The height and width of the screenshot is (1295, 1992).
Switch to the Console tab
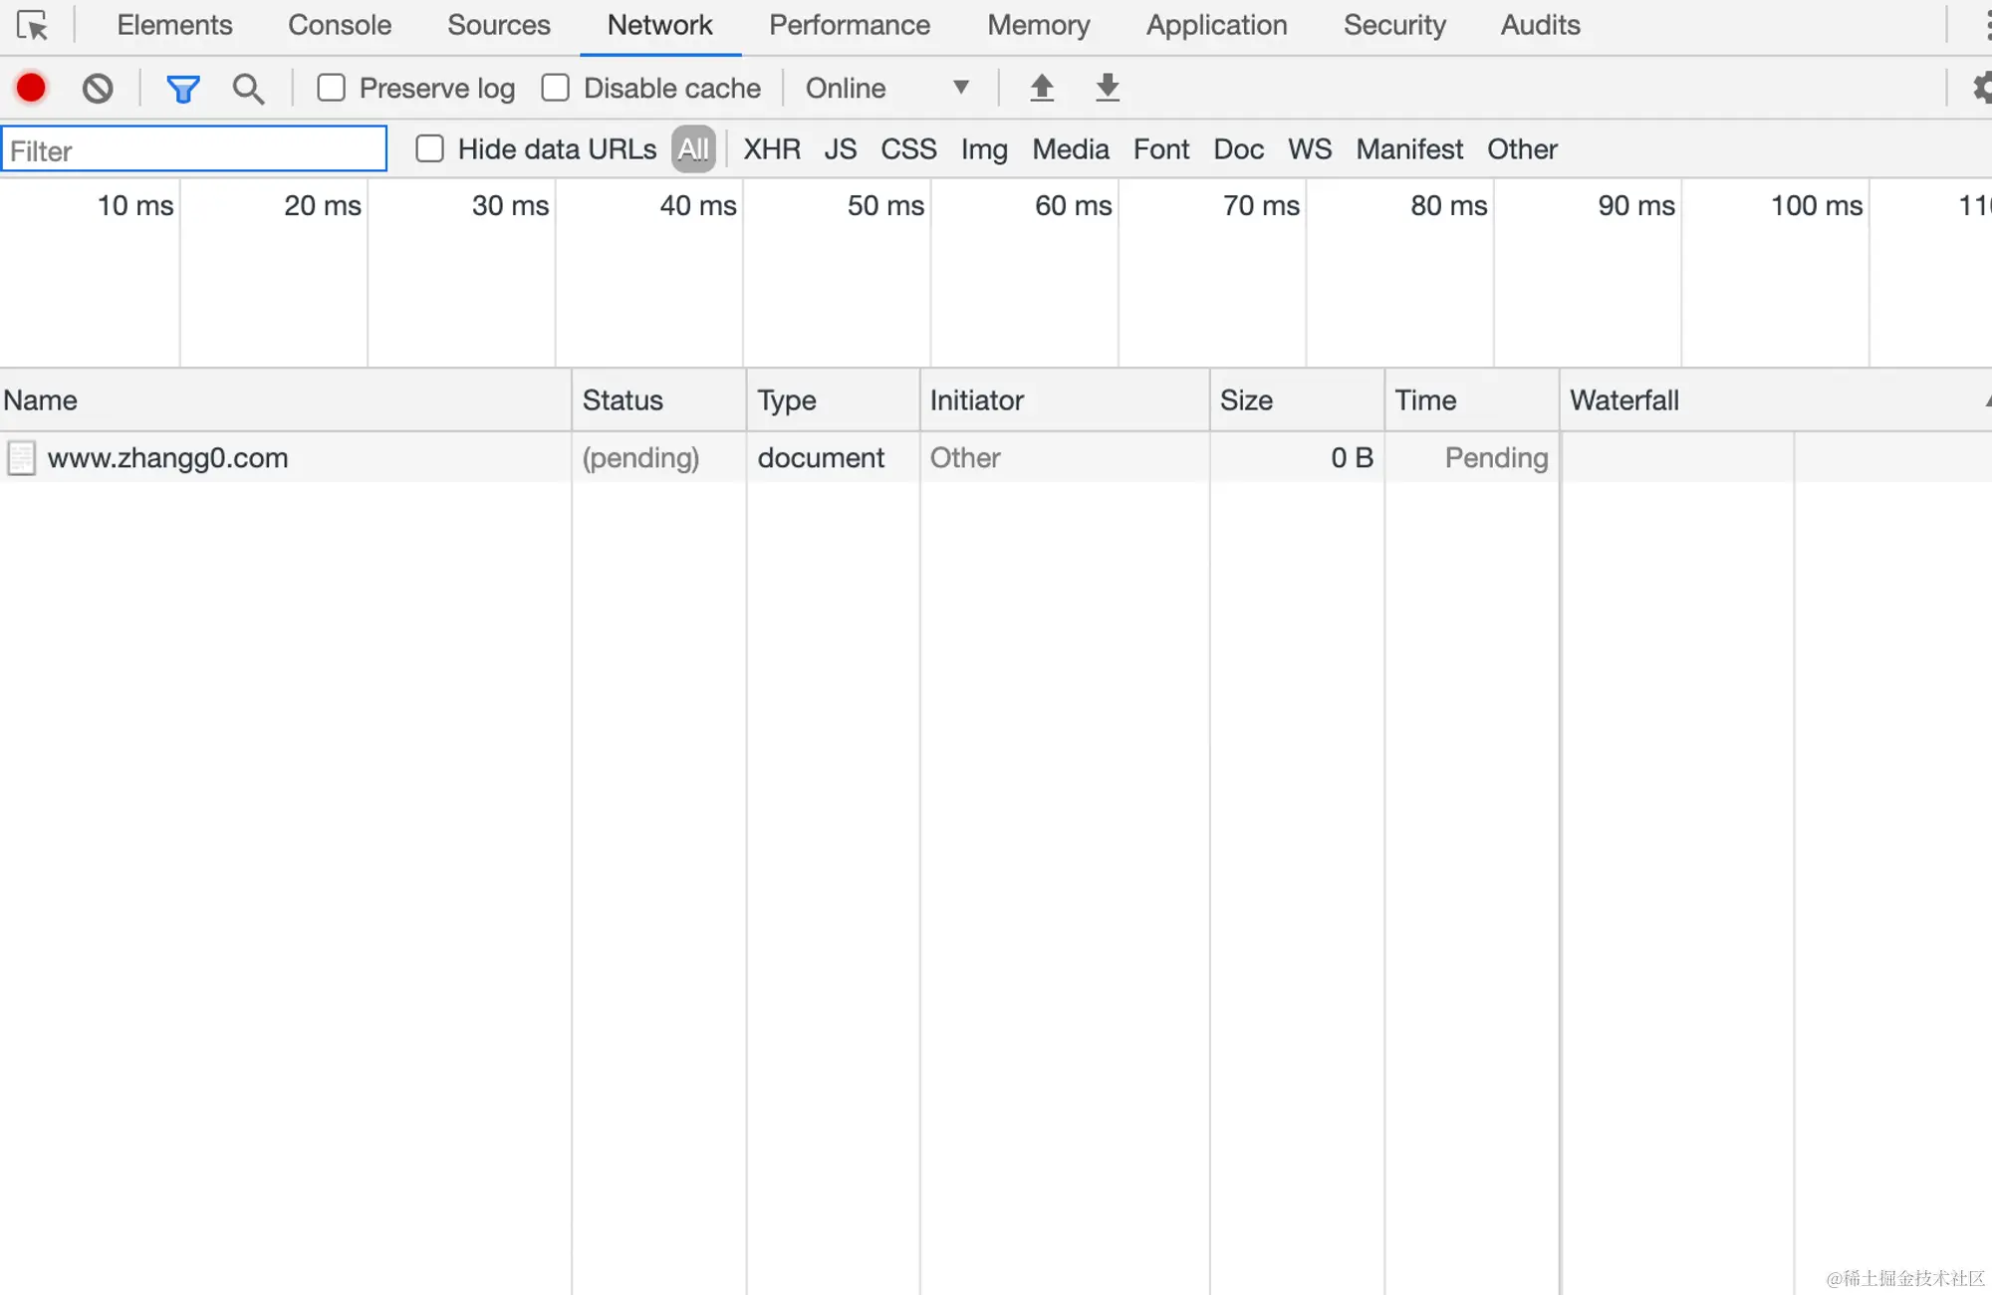(x=340, y=25)
